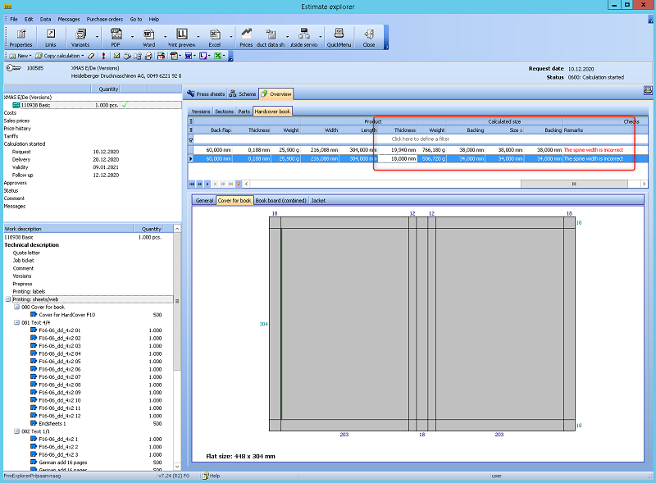Expand the Copy calculation dropdown
This screenshot has width=656, height=483.
pyautogui.click(x=83, y=56)
